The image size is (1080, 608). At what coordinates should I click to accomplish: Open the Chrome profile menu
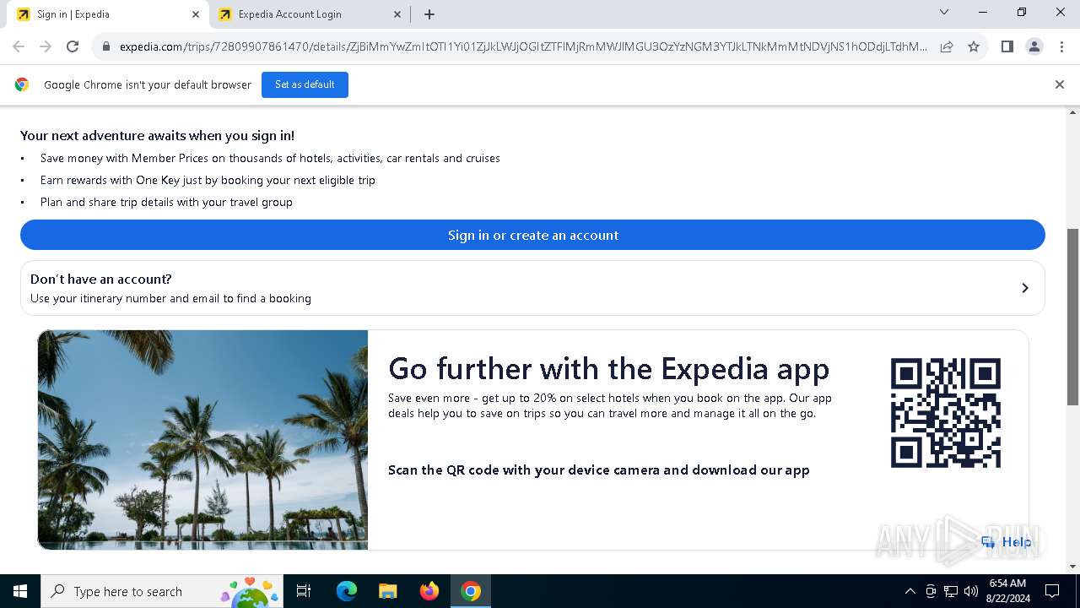1034,46
